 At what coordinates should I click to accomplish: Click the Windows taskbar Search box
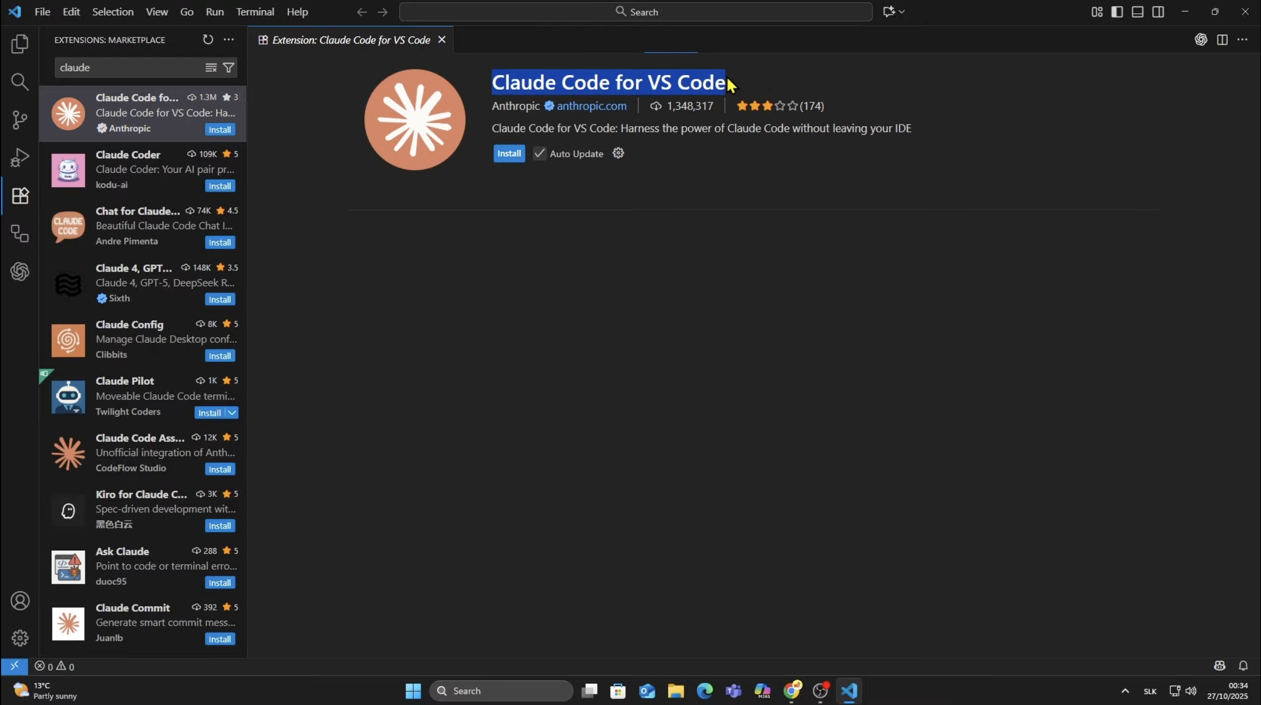[501, 691]
